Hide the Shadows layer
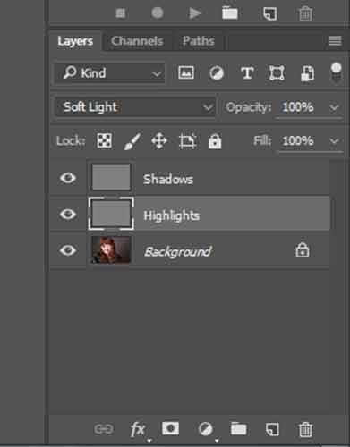350x447 pixels. point(68,178)
